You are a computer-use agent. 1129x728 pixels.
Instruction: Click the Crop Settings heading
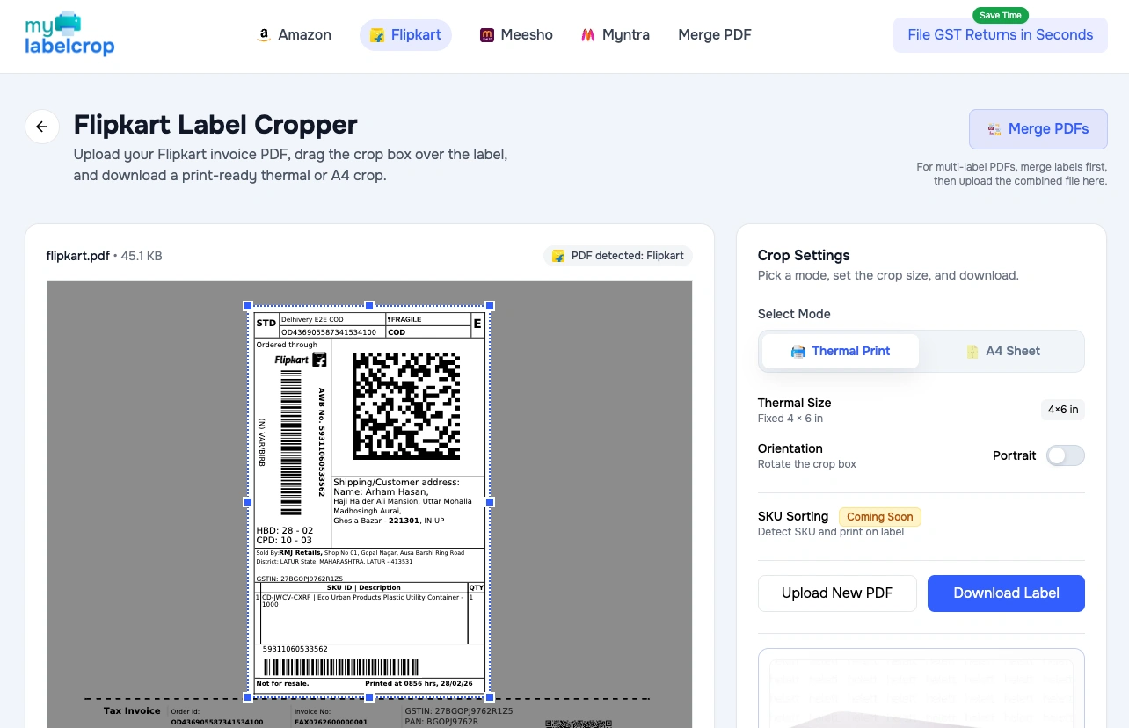point(804,256)
